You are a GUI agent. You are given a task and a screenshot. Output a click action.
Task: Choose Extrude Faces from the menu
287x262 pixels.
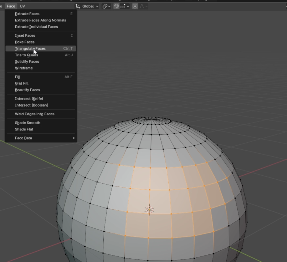(41, 14)
